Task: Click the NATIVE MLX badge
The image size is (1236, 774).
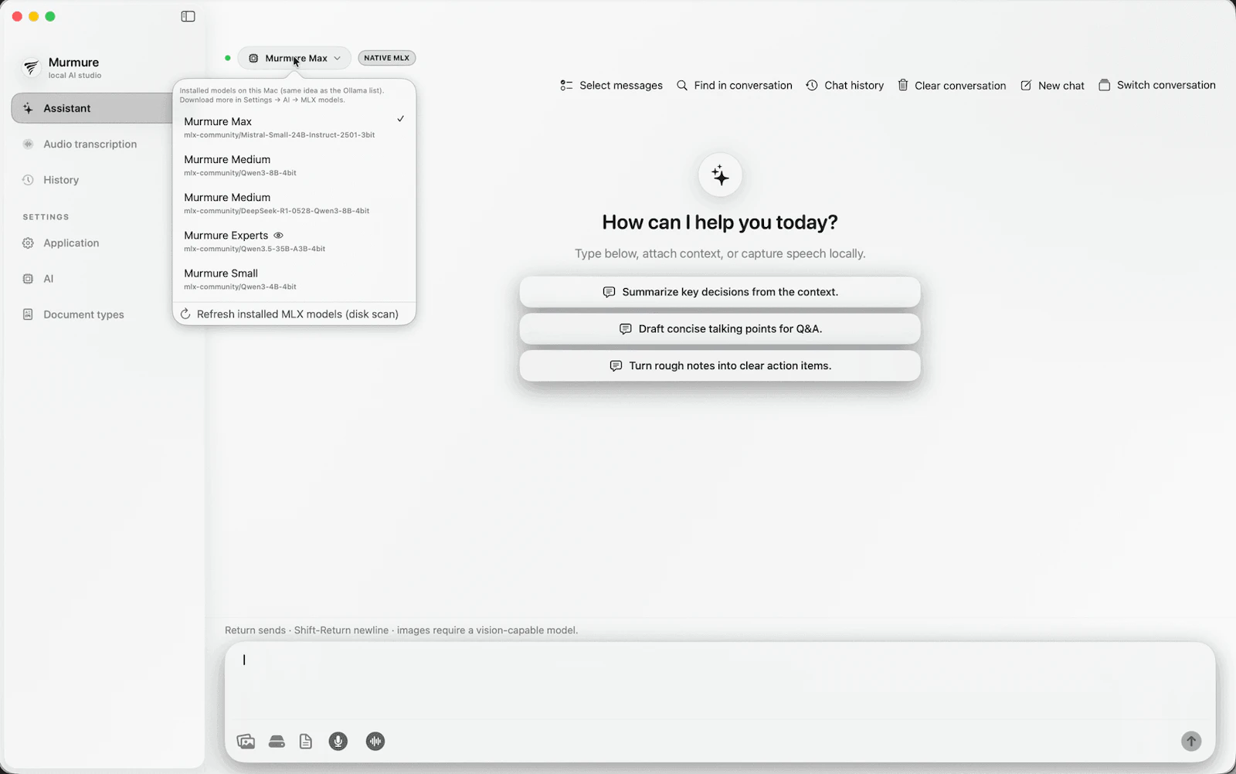Action: [x=387, y=58]
